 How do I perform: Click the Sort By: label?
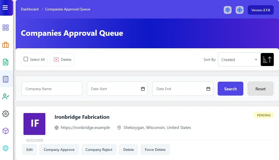(210, 60)
